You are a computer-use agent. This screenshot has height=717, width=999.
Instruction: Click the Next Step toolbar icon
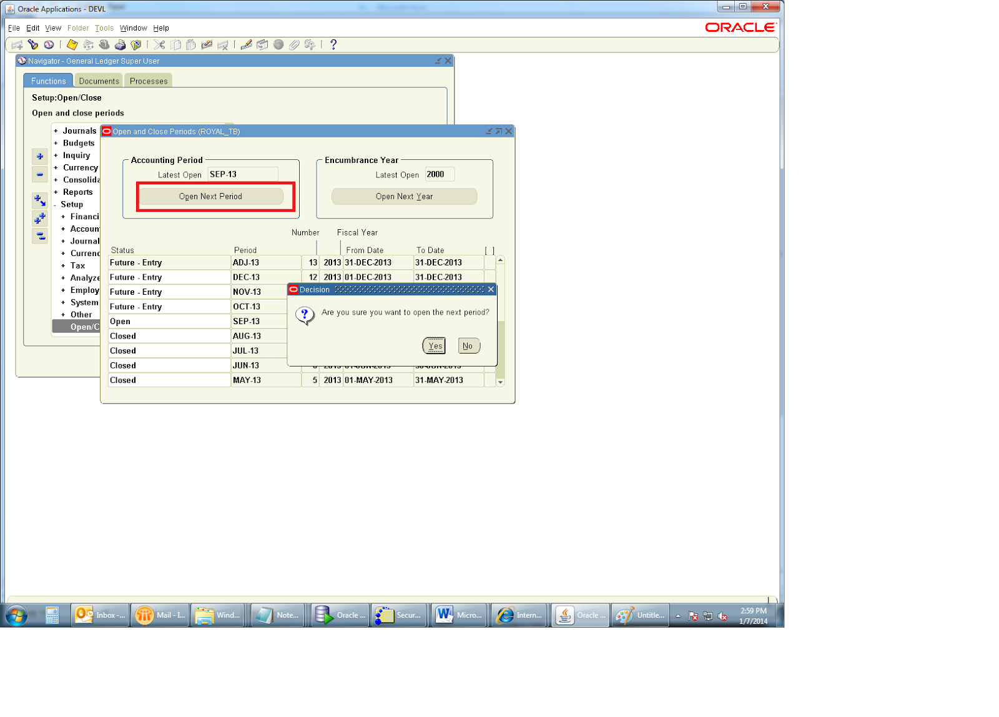point(89,45)
